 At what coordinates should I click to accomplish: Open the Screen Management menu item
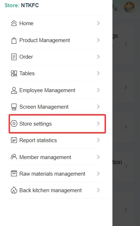click(x=56, y=107)
